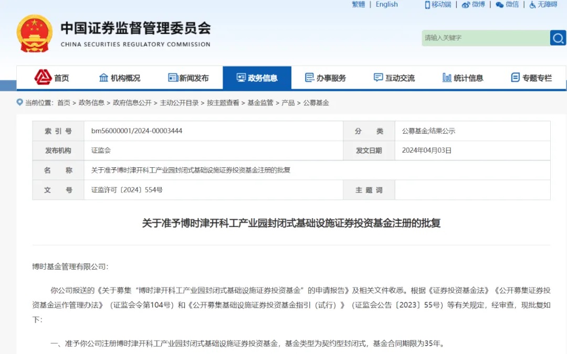Select index number bm56000001/2024-00003444
Screen dimensions: 567x354
coord(136,131)
